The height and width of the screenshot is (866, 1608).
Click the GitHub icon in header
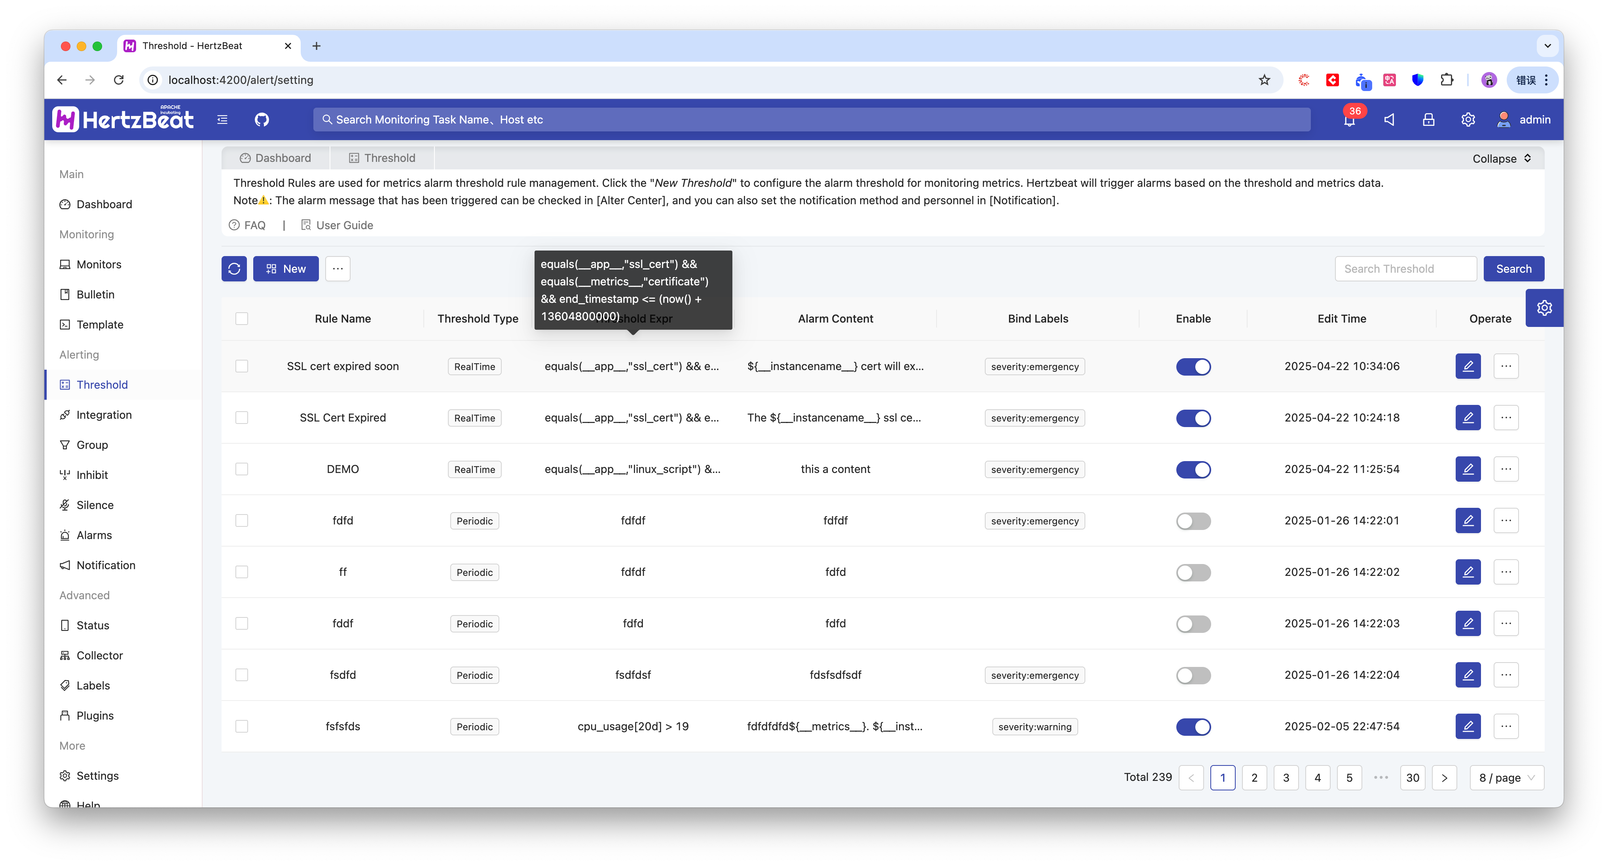(x=262, y=119)
